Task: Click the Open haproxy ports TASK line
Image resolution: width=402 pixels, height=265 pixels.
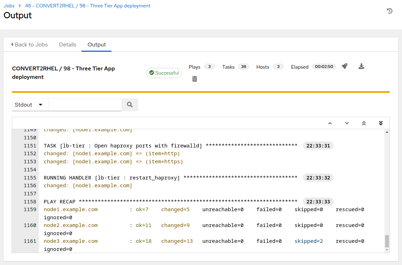Action: [170, 146]
